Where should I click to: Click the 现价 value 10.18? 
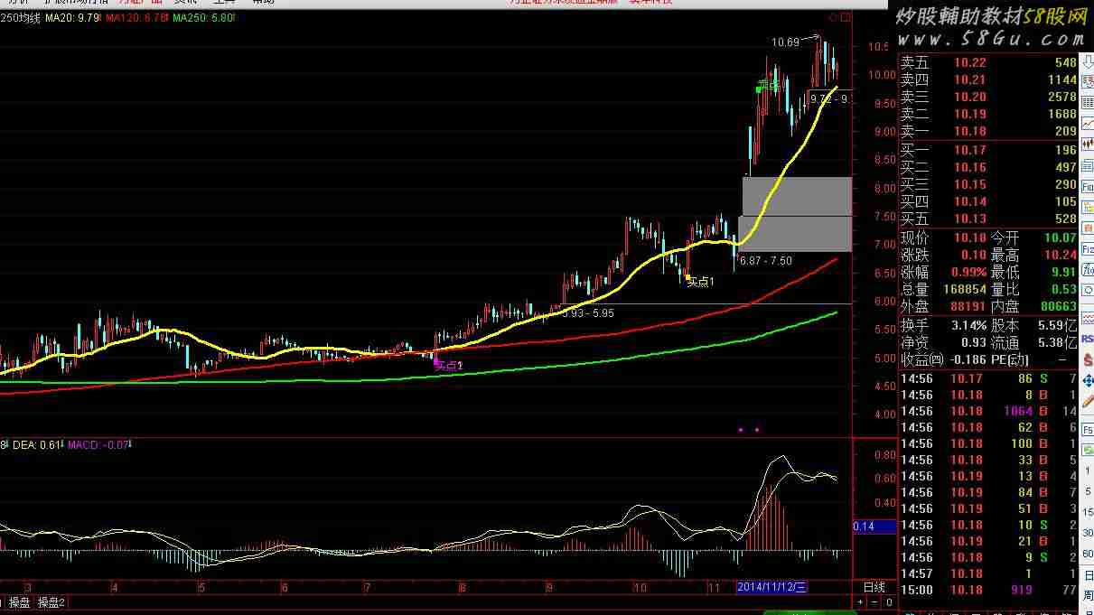point(970,238)
